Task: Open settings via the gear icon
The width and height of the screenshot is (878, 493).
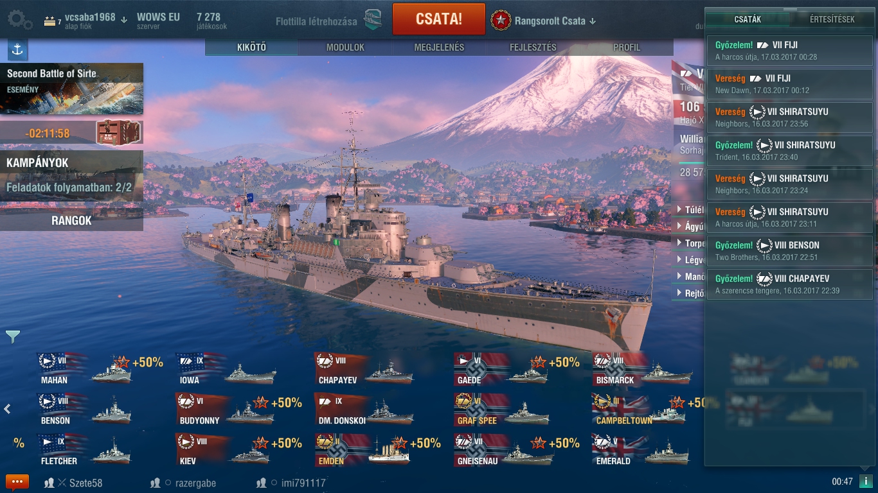Action: tap(19, 20)
